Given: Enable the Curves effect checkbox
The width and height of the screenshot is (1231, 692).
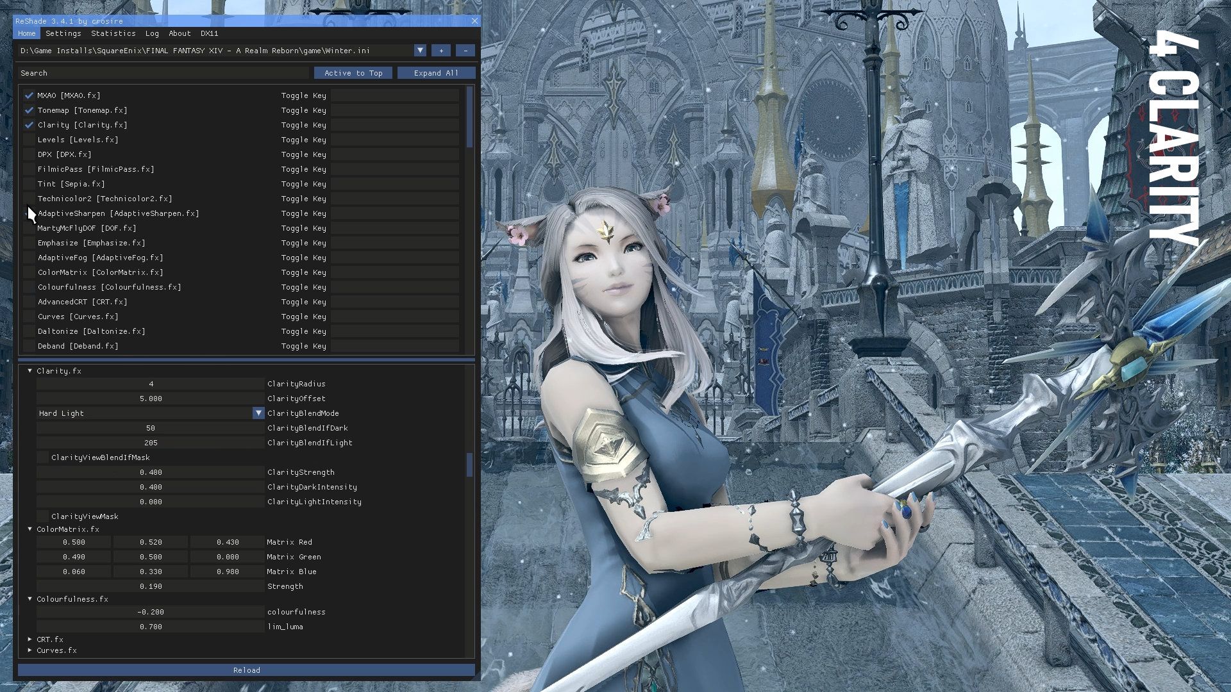Looking at the screenshot, I should pyautogui.click(x=29, y=317).
